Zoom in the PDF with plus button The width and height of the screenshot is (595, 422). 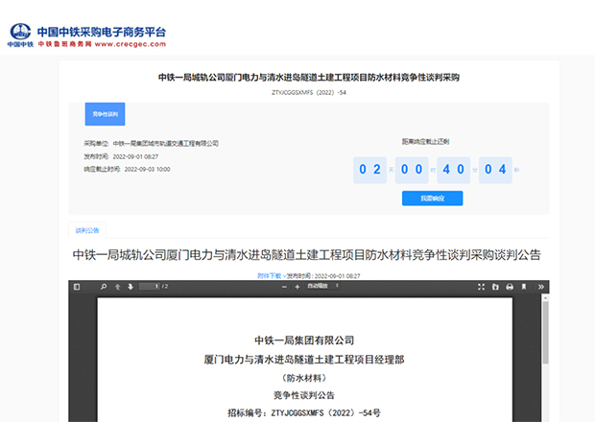(x=297, y=287)
